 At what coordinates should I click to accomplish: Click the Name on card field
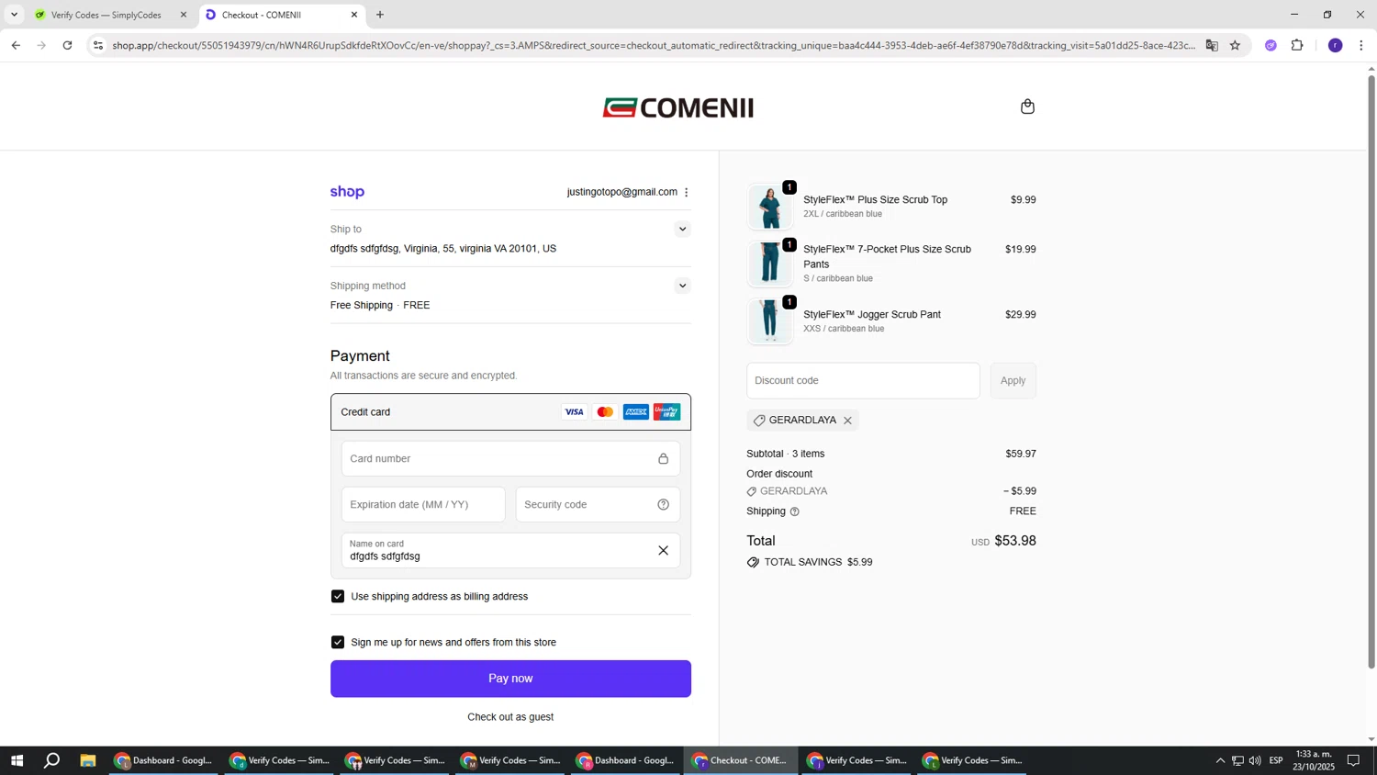510,551
